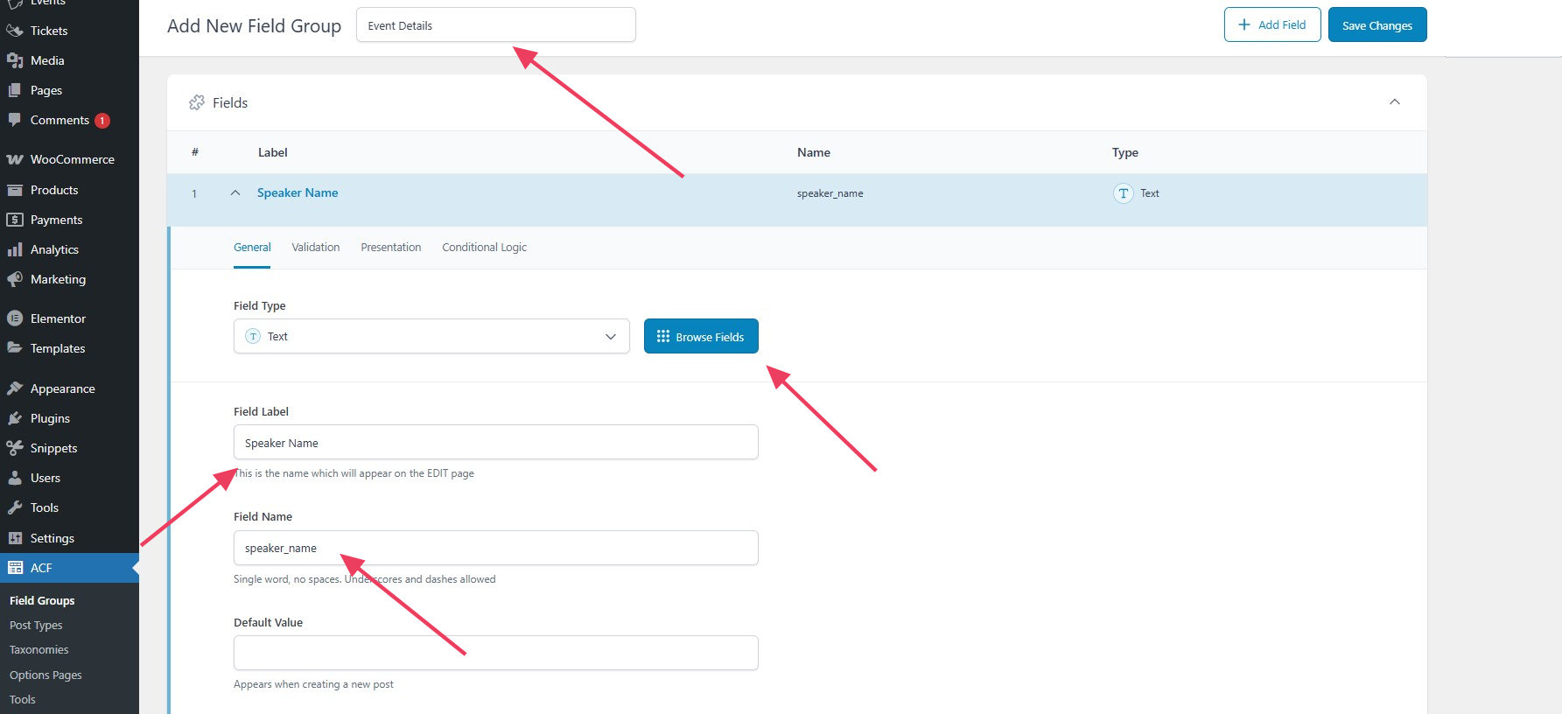Switch to the Validation tab
1562x714 pixels.
[x=315, y=248]
